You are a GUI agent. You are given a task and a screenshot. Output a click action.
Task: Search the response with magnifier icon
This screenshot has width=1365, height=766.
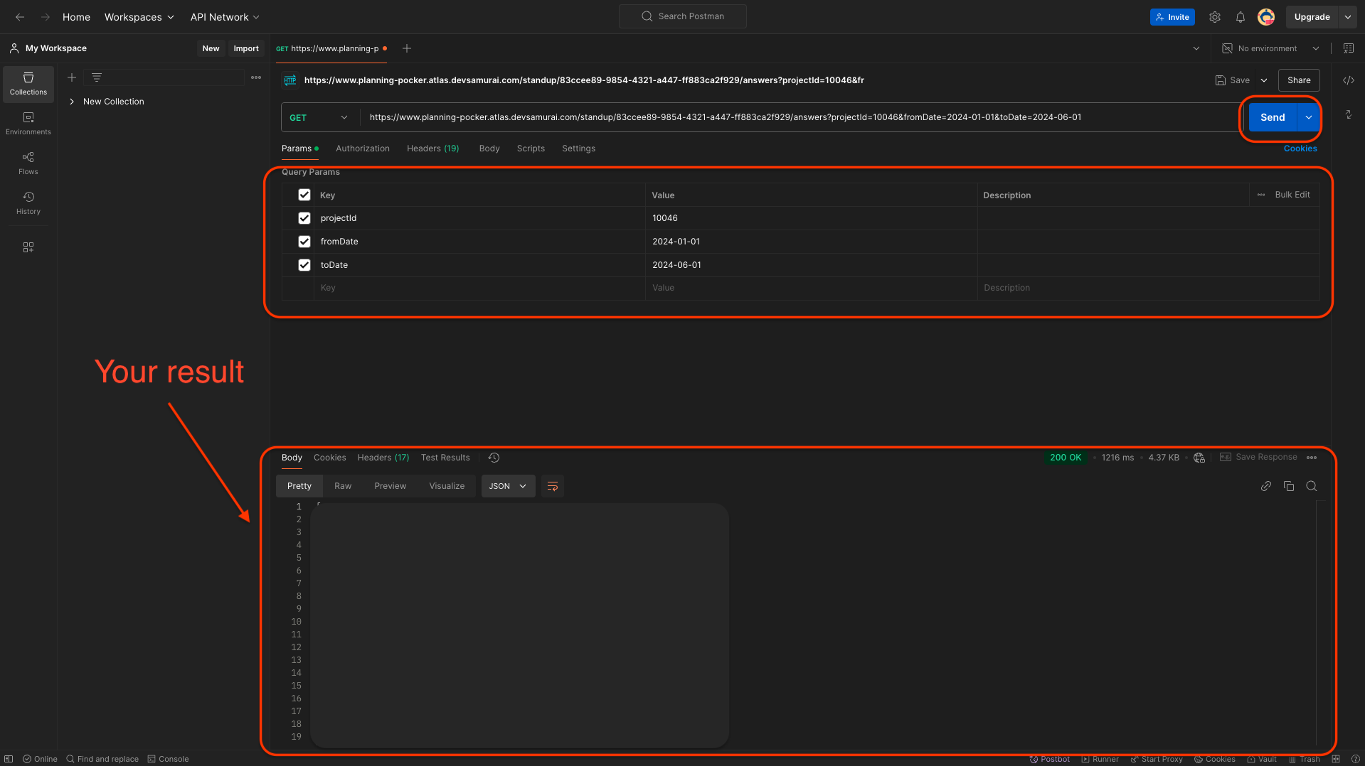(1311, 486)
